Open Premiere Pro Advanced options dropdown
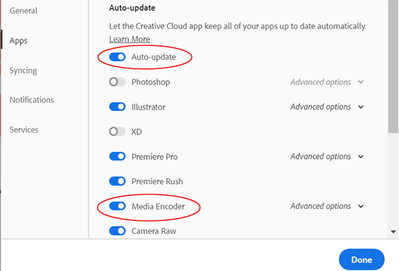The height and width of the screenshot is (271, 399). coord(361,157)
